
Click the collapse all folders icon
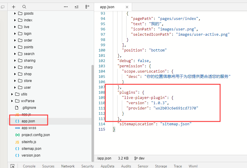coord(77,7)
